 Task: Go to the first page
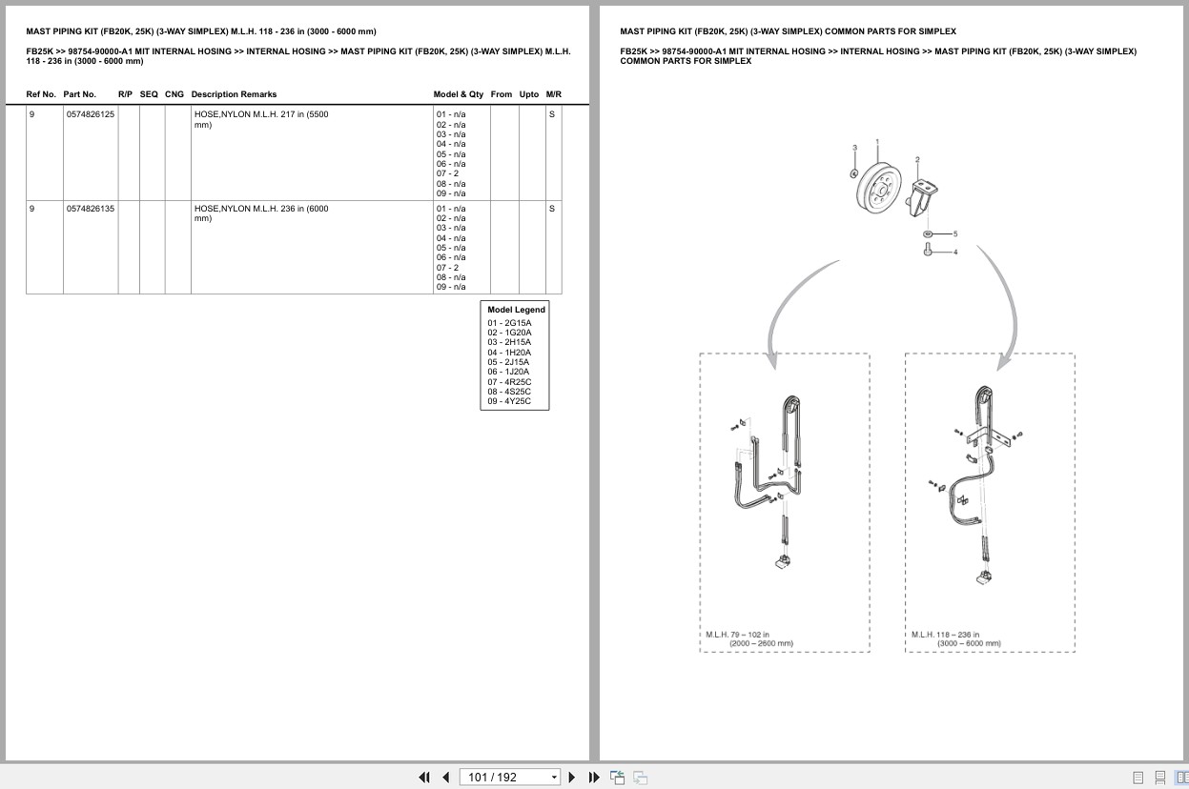pos(424,777)
